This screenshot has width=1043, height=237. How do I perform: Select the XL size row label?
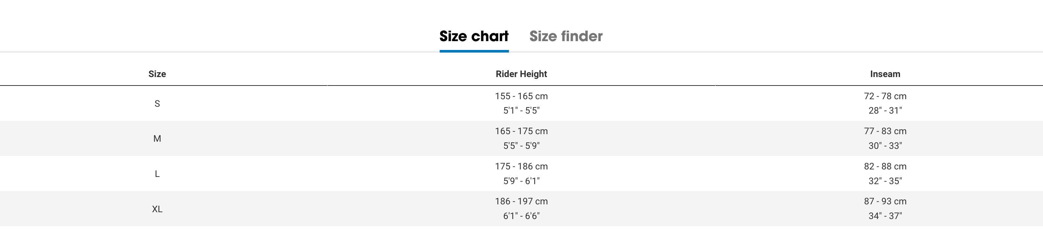click(x=157, y=209)
